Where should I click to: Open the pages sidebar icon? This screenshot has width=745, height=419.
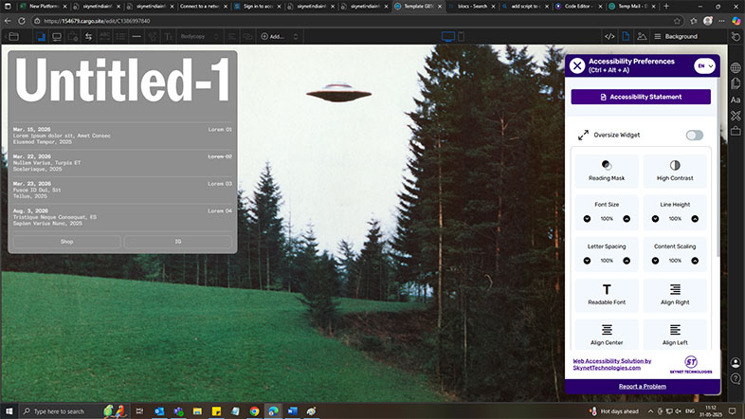coord(736,83)
